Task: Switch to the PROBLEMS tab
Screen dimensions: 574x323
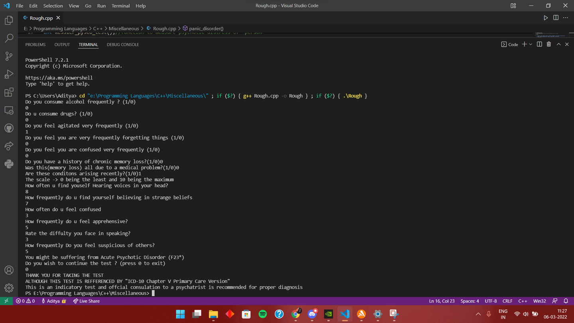Action: (x=35, y=44)
